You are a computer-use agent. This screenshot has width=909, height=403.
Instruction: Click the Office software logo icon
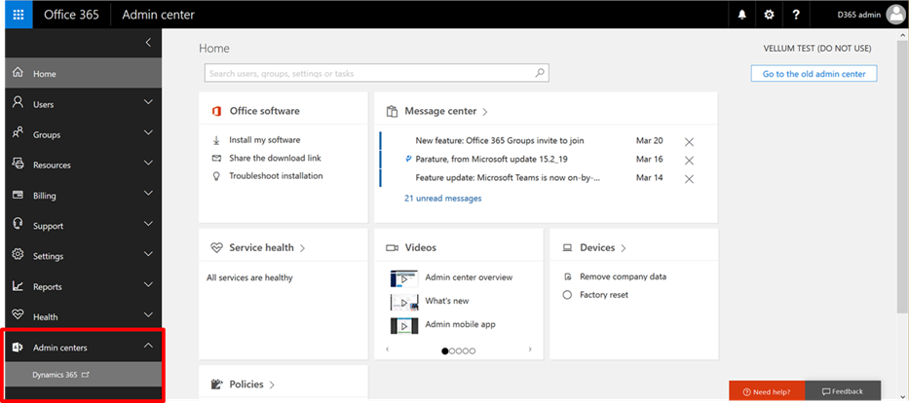217,111
